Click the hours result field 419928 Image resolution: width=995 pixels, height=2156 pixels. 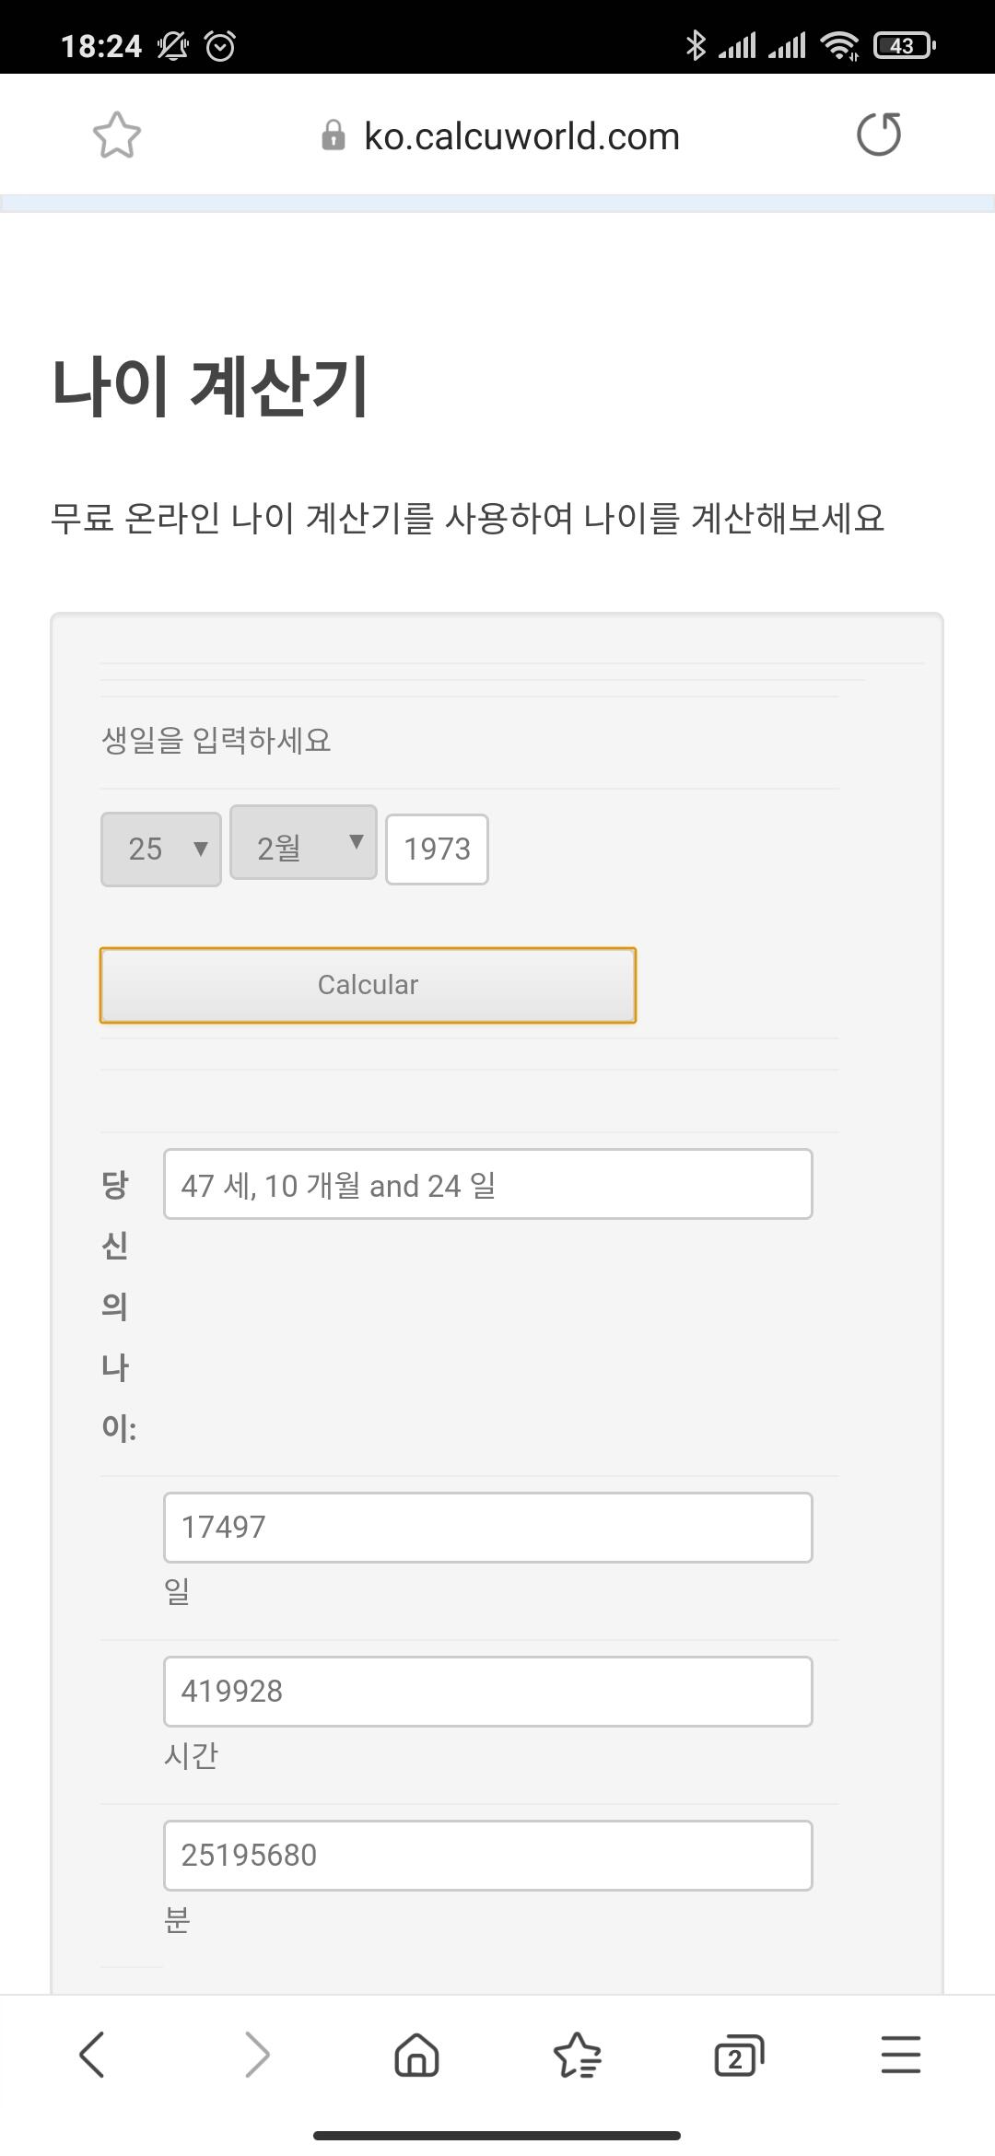pyautogui.click(x=487, y=1691)
